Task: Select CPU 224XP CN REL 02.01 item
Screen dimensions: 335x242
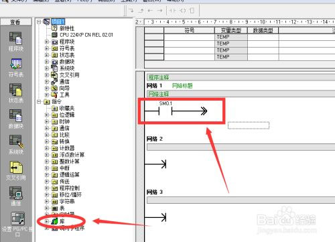Action: point(86,35)
